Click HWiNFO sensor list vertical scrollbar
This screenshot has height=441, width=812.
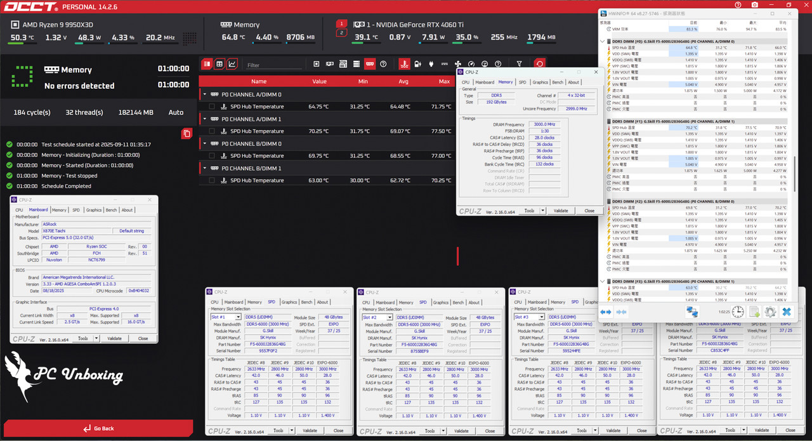click(795, 174)
